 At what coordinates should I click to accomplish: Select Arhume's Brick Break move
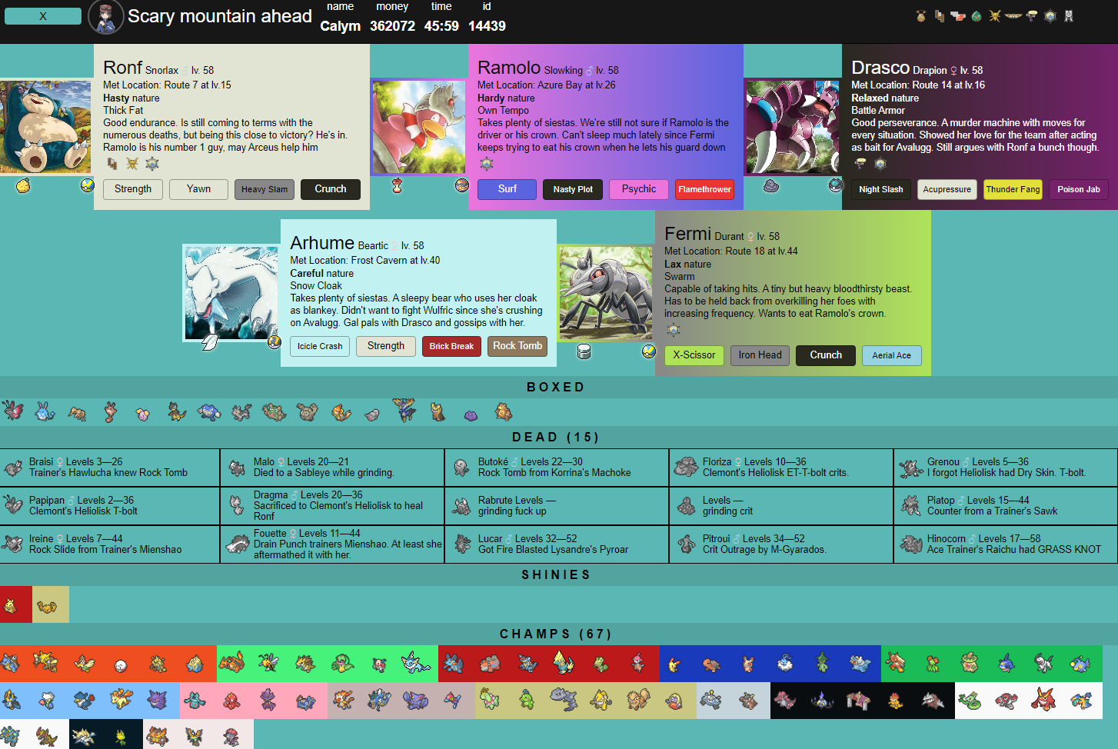(451, 346)
